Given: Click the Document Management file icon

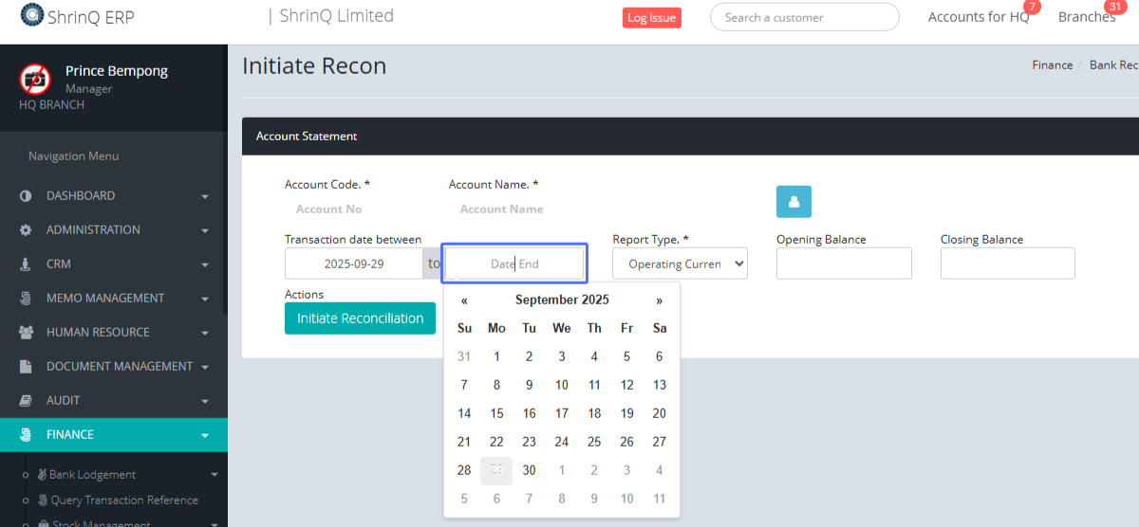Looking at the screenshot, I should [26, 367].
